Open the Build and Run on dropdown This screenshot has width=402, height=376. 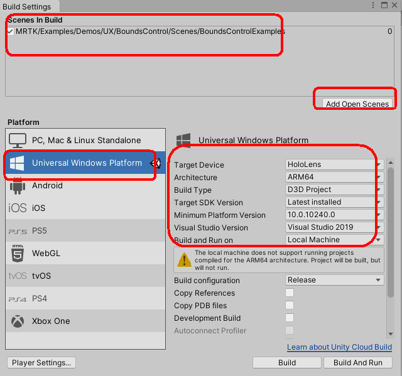pyautogui.click(x=334, y=240)
